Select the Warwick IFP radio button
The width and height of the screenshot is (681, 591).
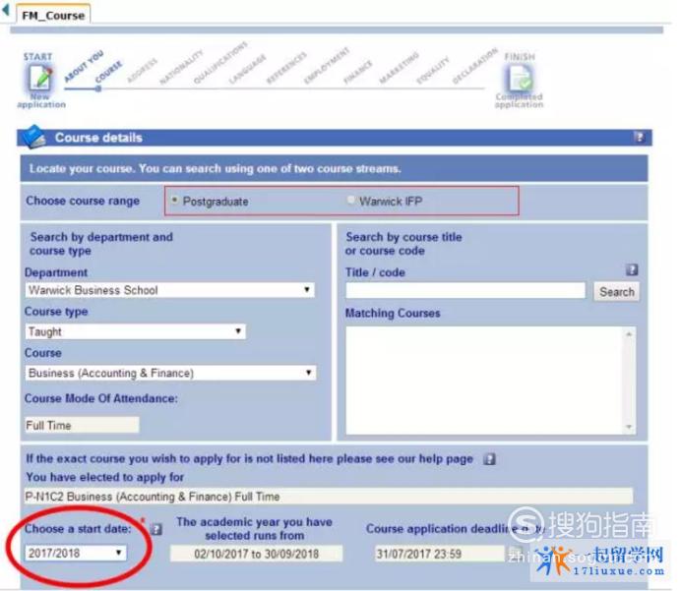(x=350, y=200)
